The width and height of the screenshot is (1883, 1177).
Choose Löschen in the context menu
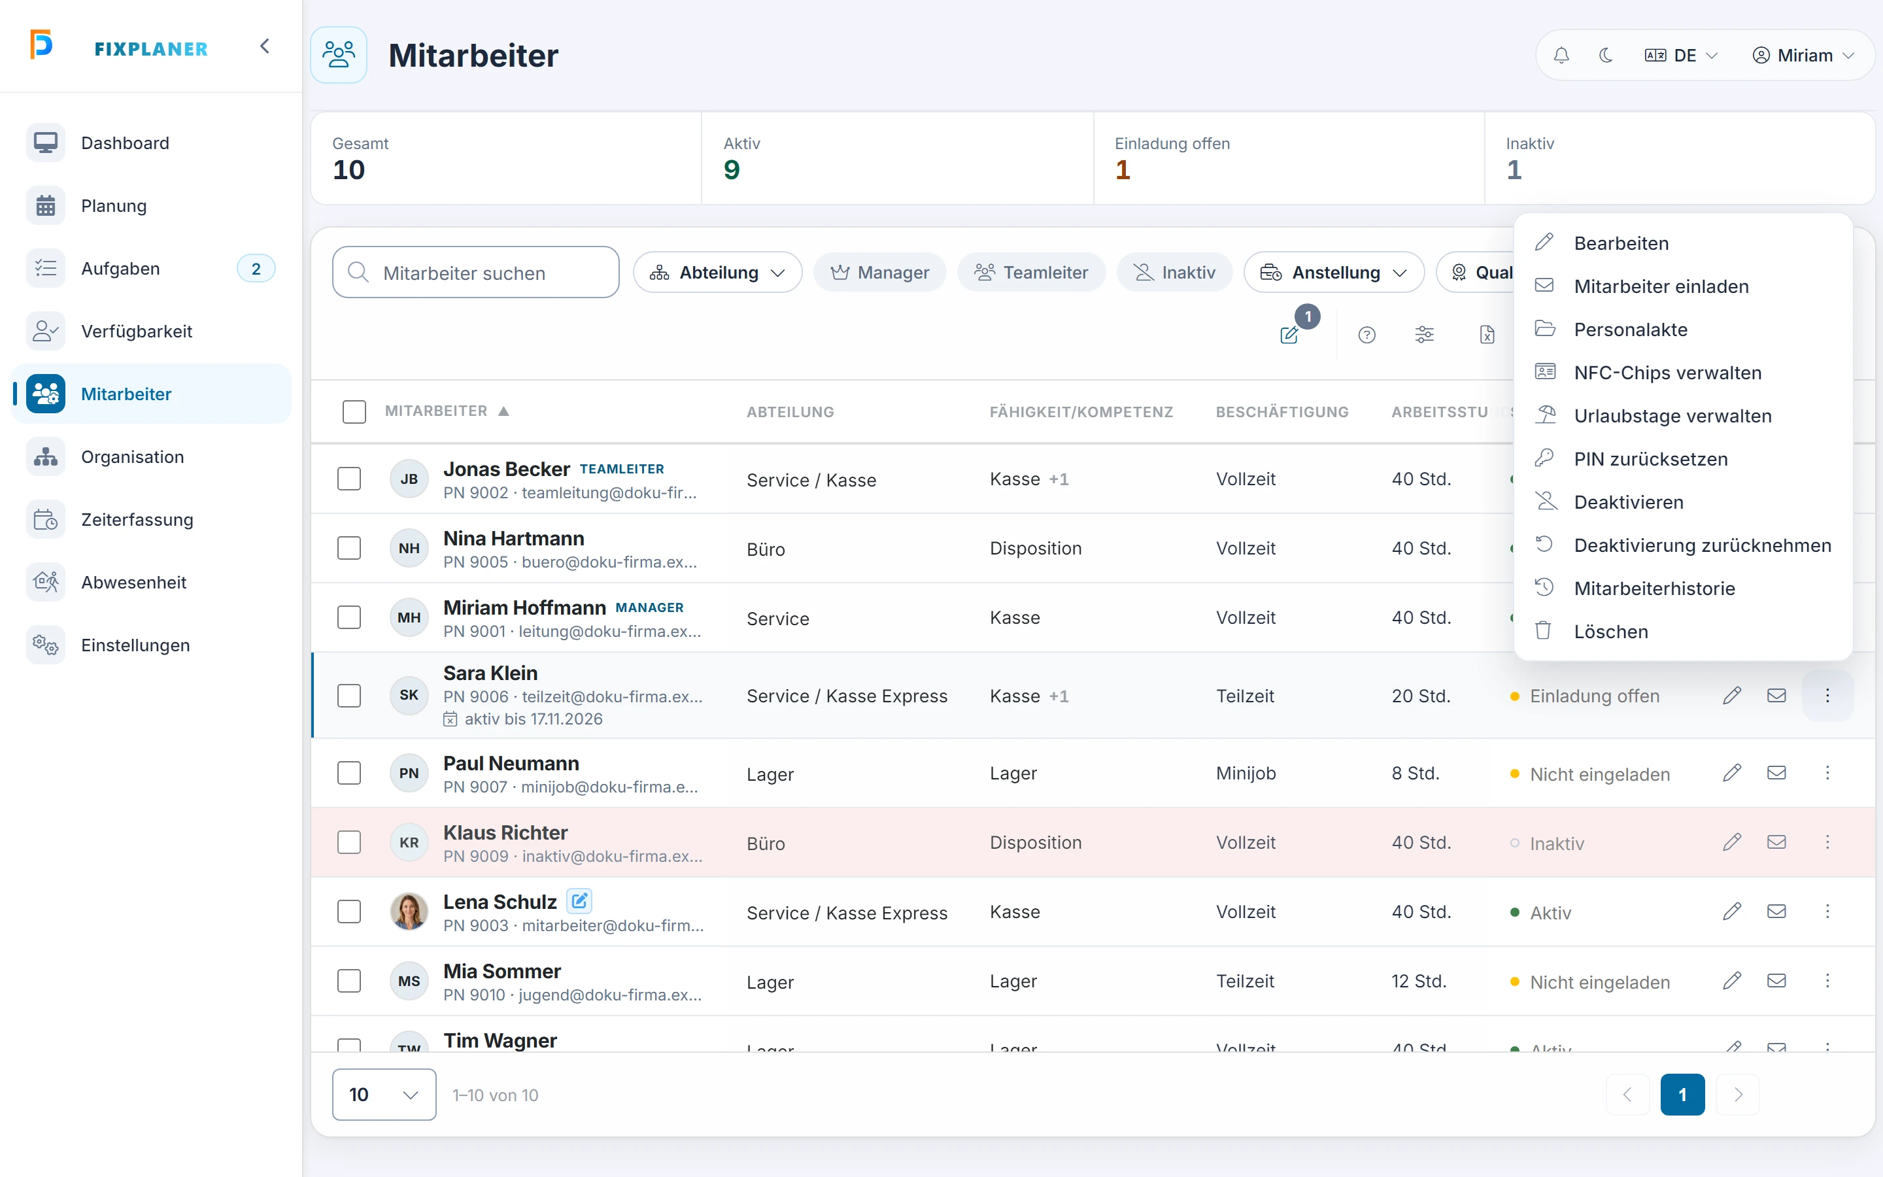(1683, 631)
